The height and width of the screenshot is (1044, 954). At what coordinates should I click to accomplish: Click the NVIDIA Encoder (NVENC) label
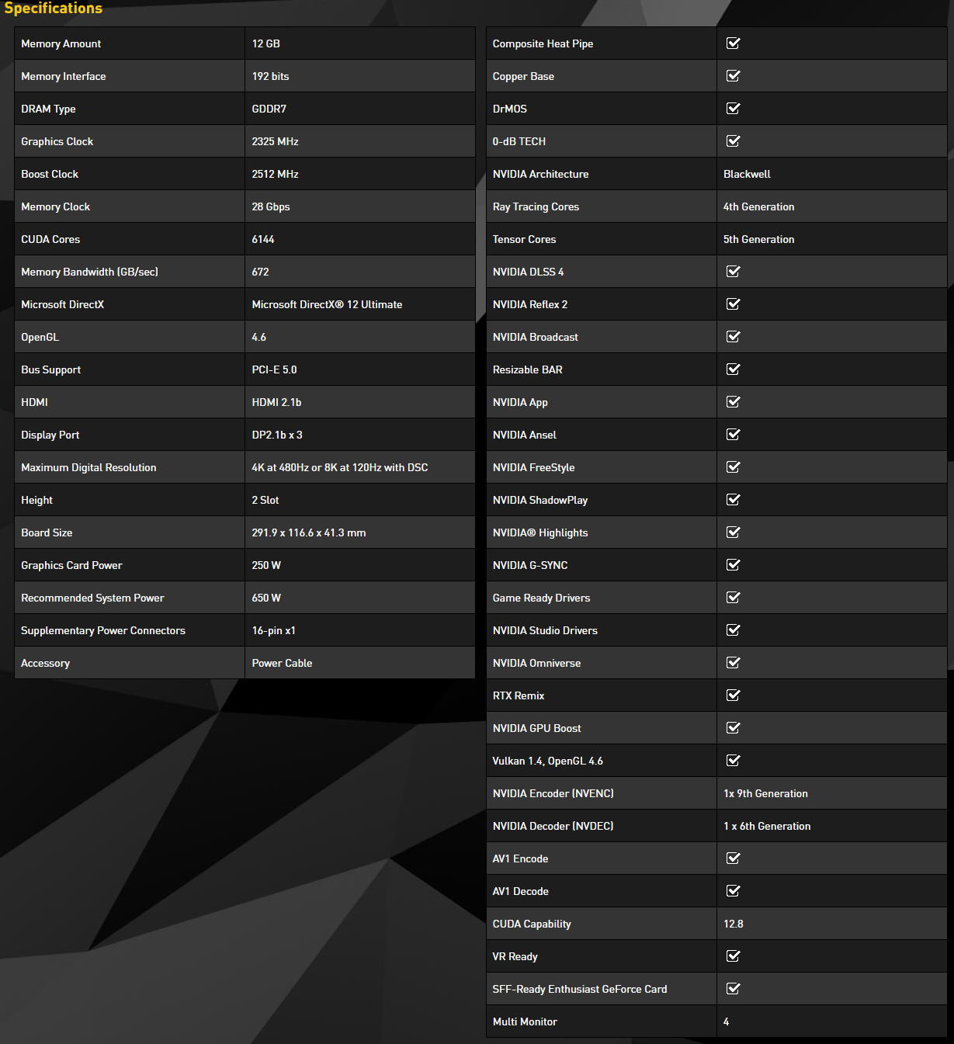(553, 794)
